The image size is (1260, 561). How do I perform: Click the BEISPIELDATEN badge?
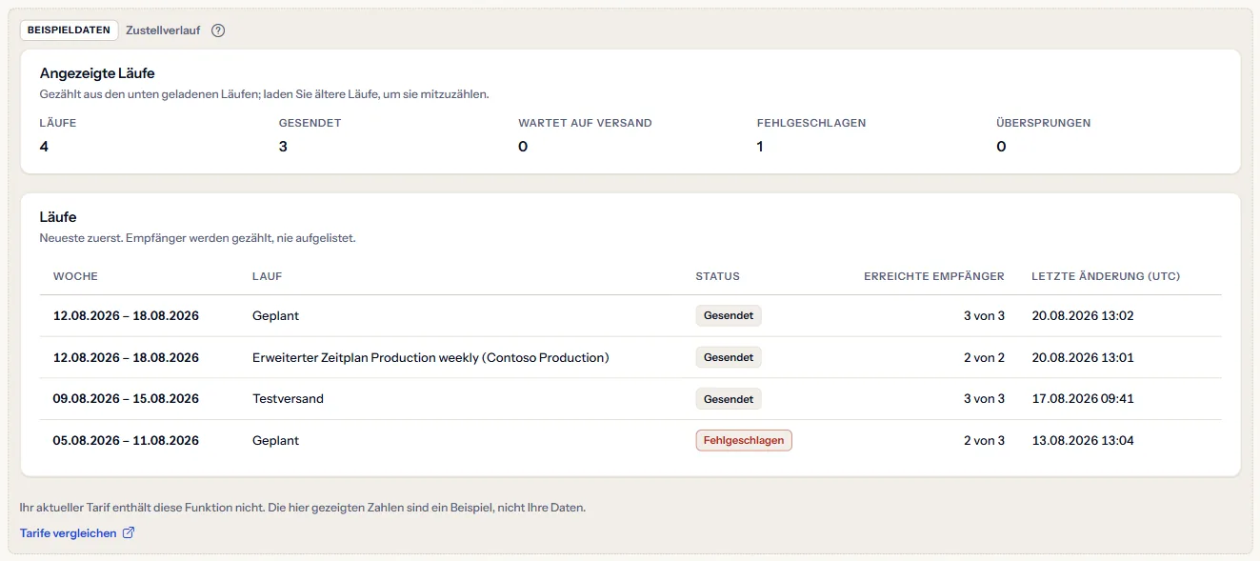point(70,30)
